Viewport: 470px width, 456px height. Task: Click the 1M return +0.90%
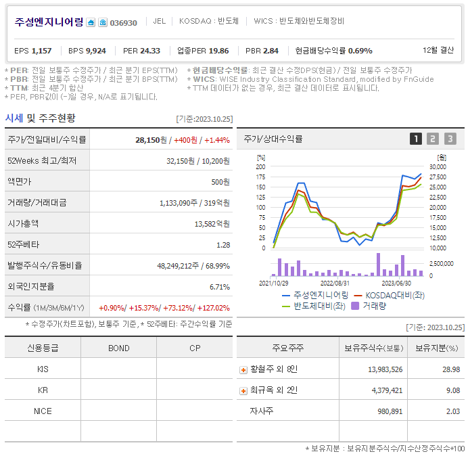click(x=112, y=308)
